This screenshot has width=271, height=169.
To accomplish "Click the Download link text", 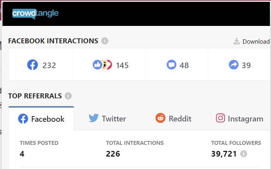I will click(x=256, y=42).
